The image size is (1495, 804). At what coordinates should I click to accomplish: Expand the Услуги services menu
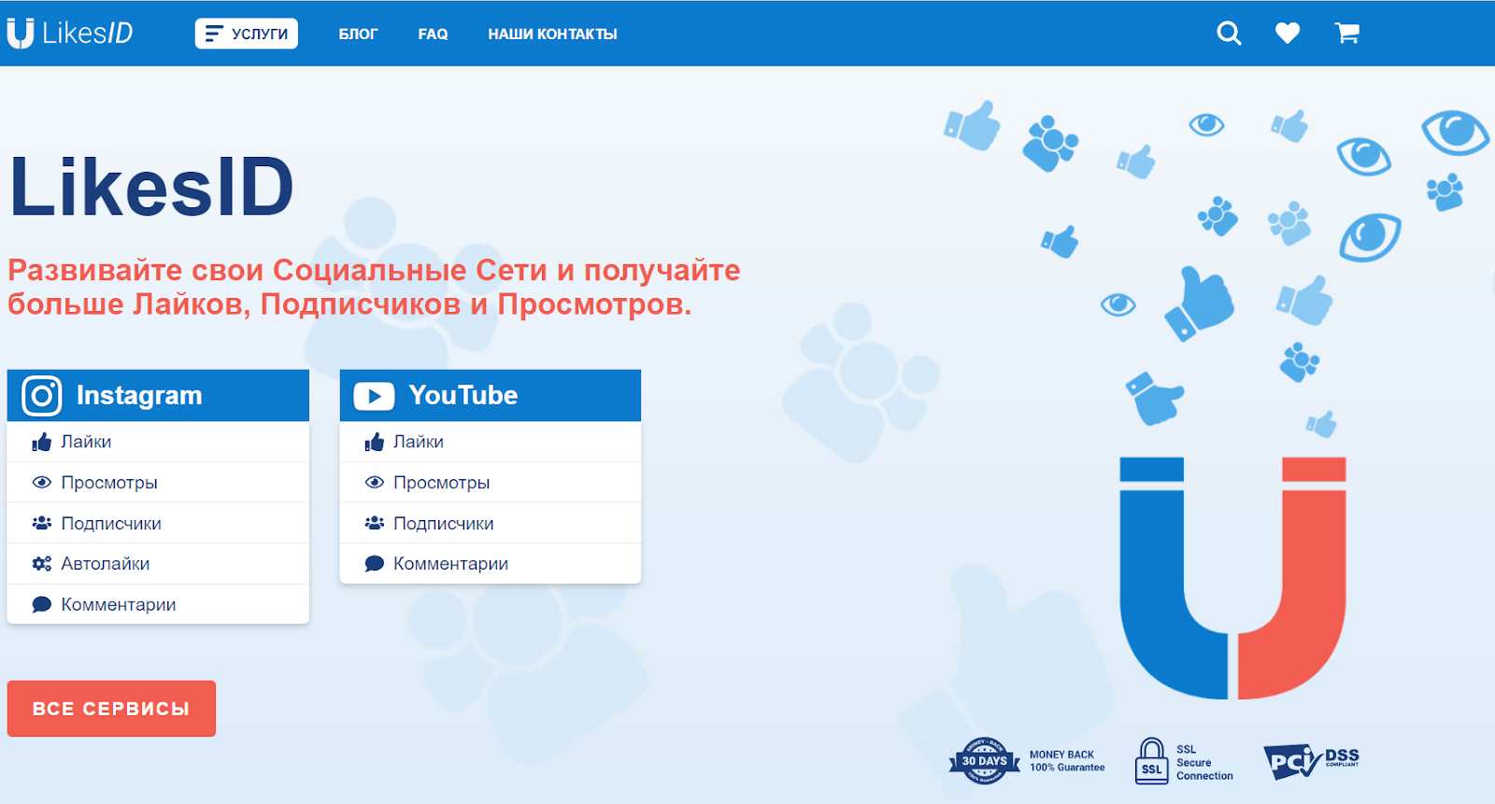tap(247, 34)
